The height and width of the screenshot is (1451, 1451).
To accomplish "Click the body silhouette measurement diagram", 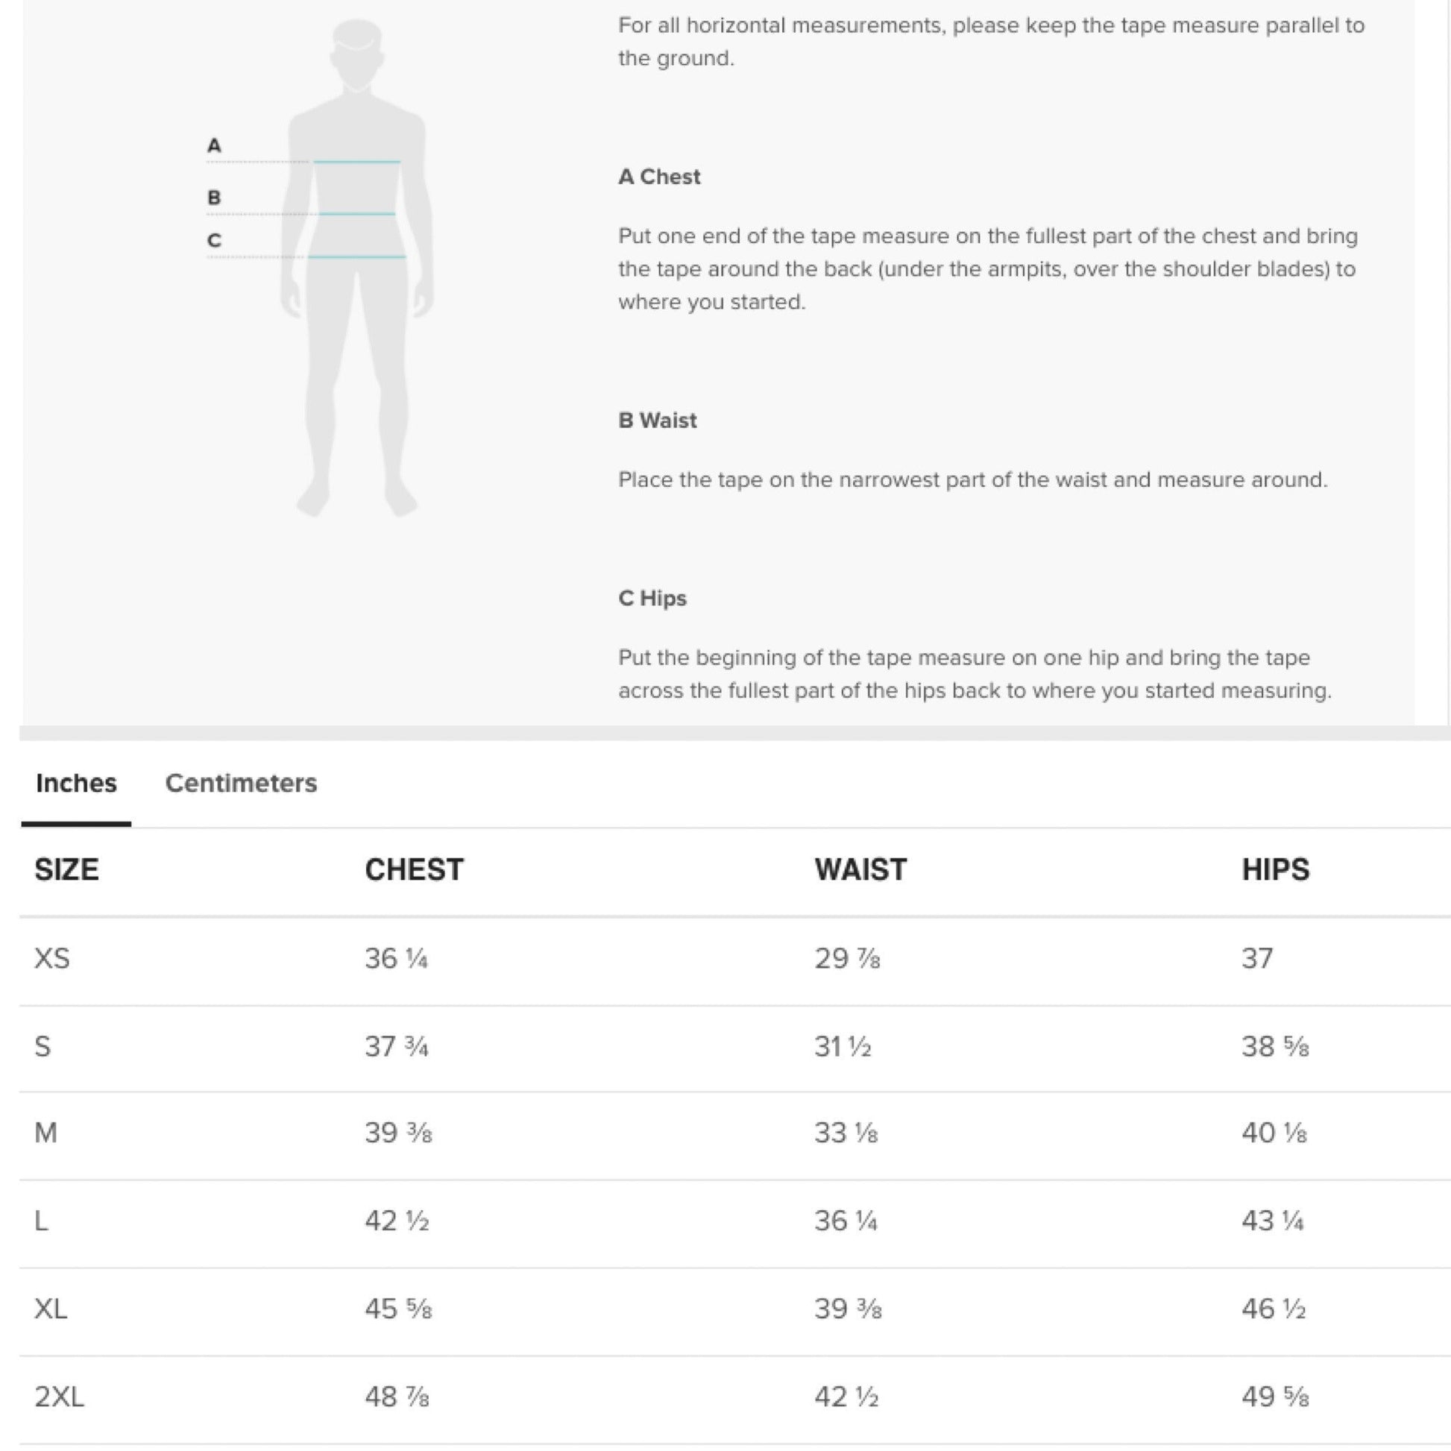I will (x=356, y=268).
